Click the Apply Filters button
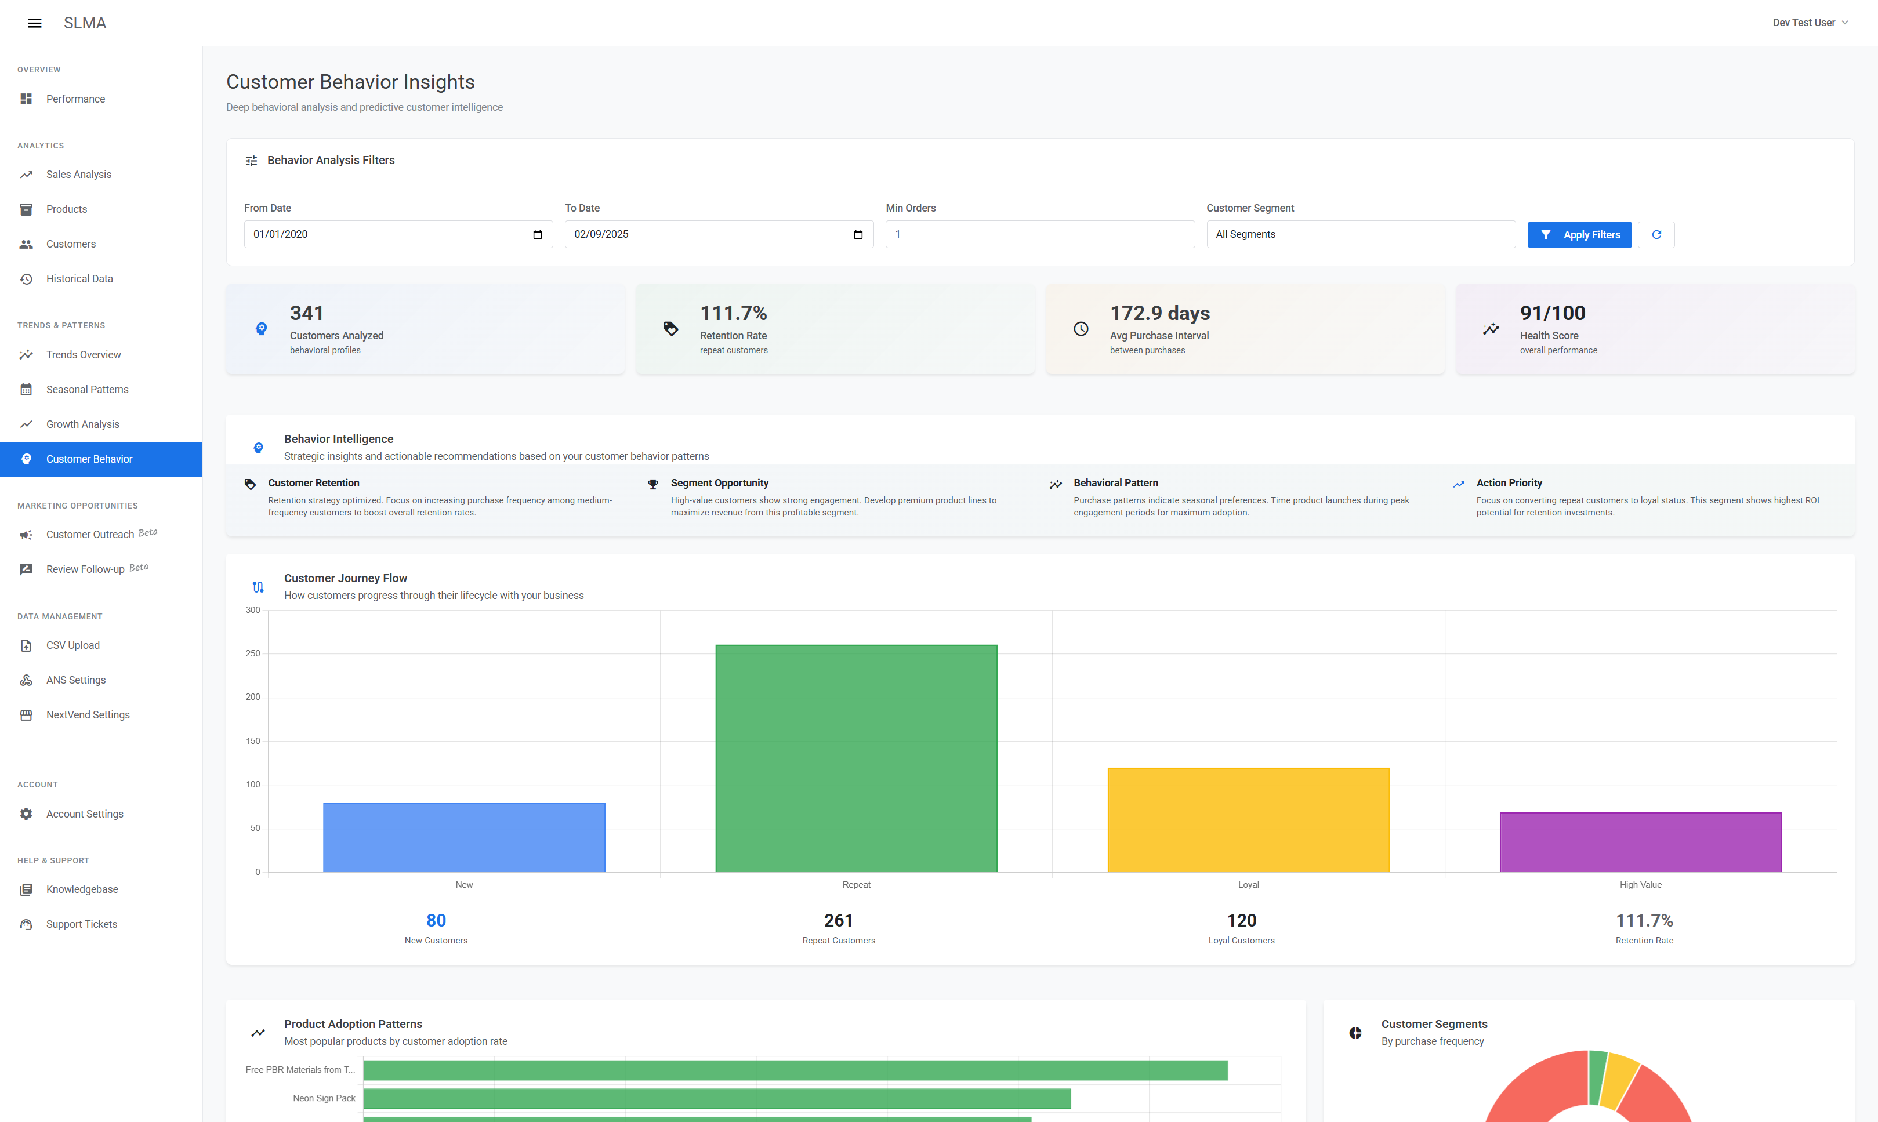 pyautogui.click(x=1579, y=234)
